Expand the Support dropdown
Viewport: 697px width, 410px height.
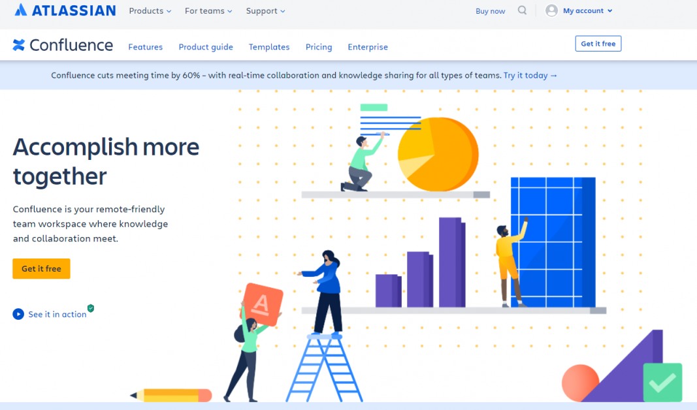265,10
